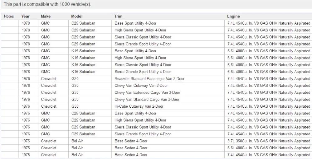
Task: Click G30 model cell in Extended Cargo Van row
Action: point(90,92)
